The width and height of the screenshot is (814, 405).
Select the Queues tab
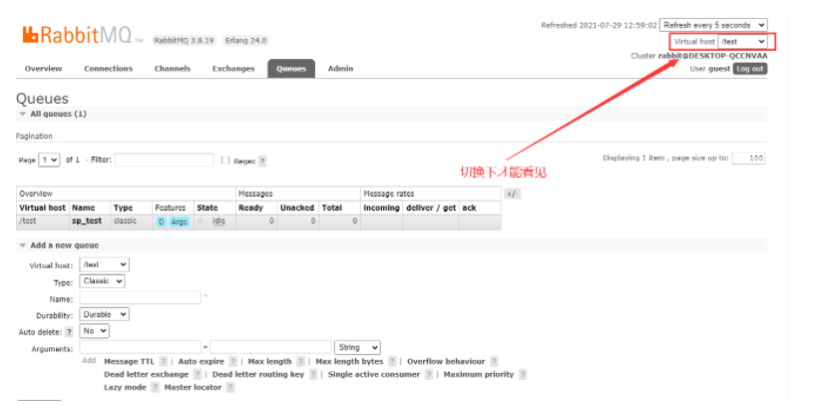(x=291, y=69)
